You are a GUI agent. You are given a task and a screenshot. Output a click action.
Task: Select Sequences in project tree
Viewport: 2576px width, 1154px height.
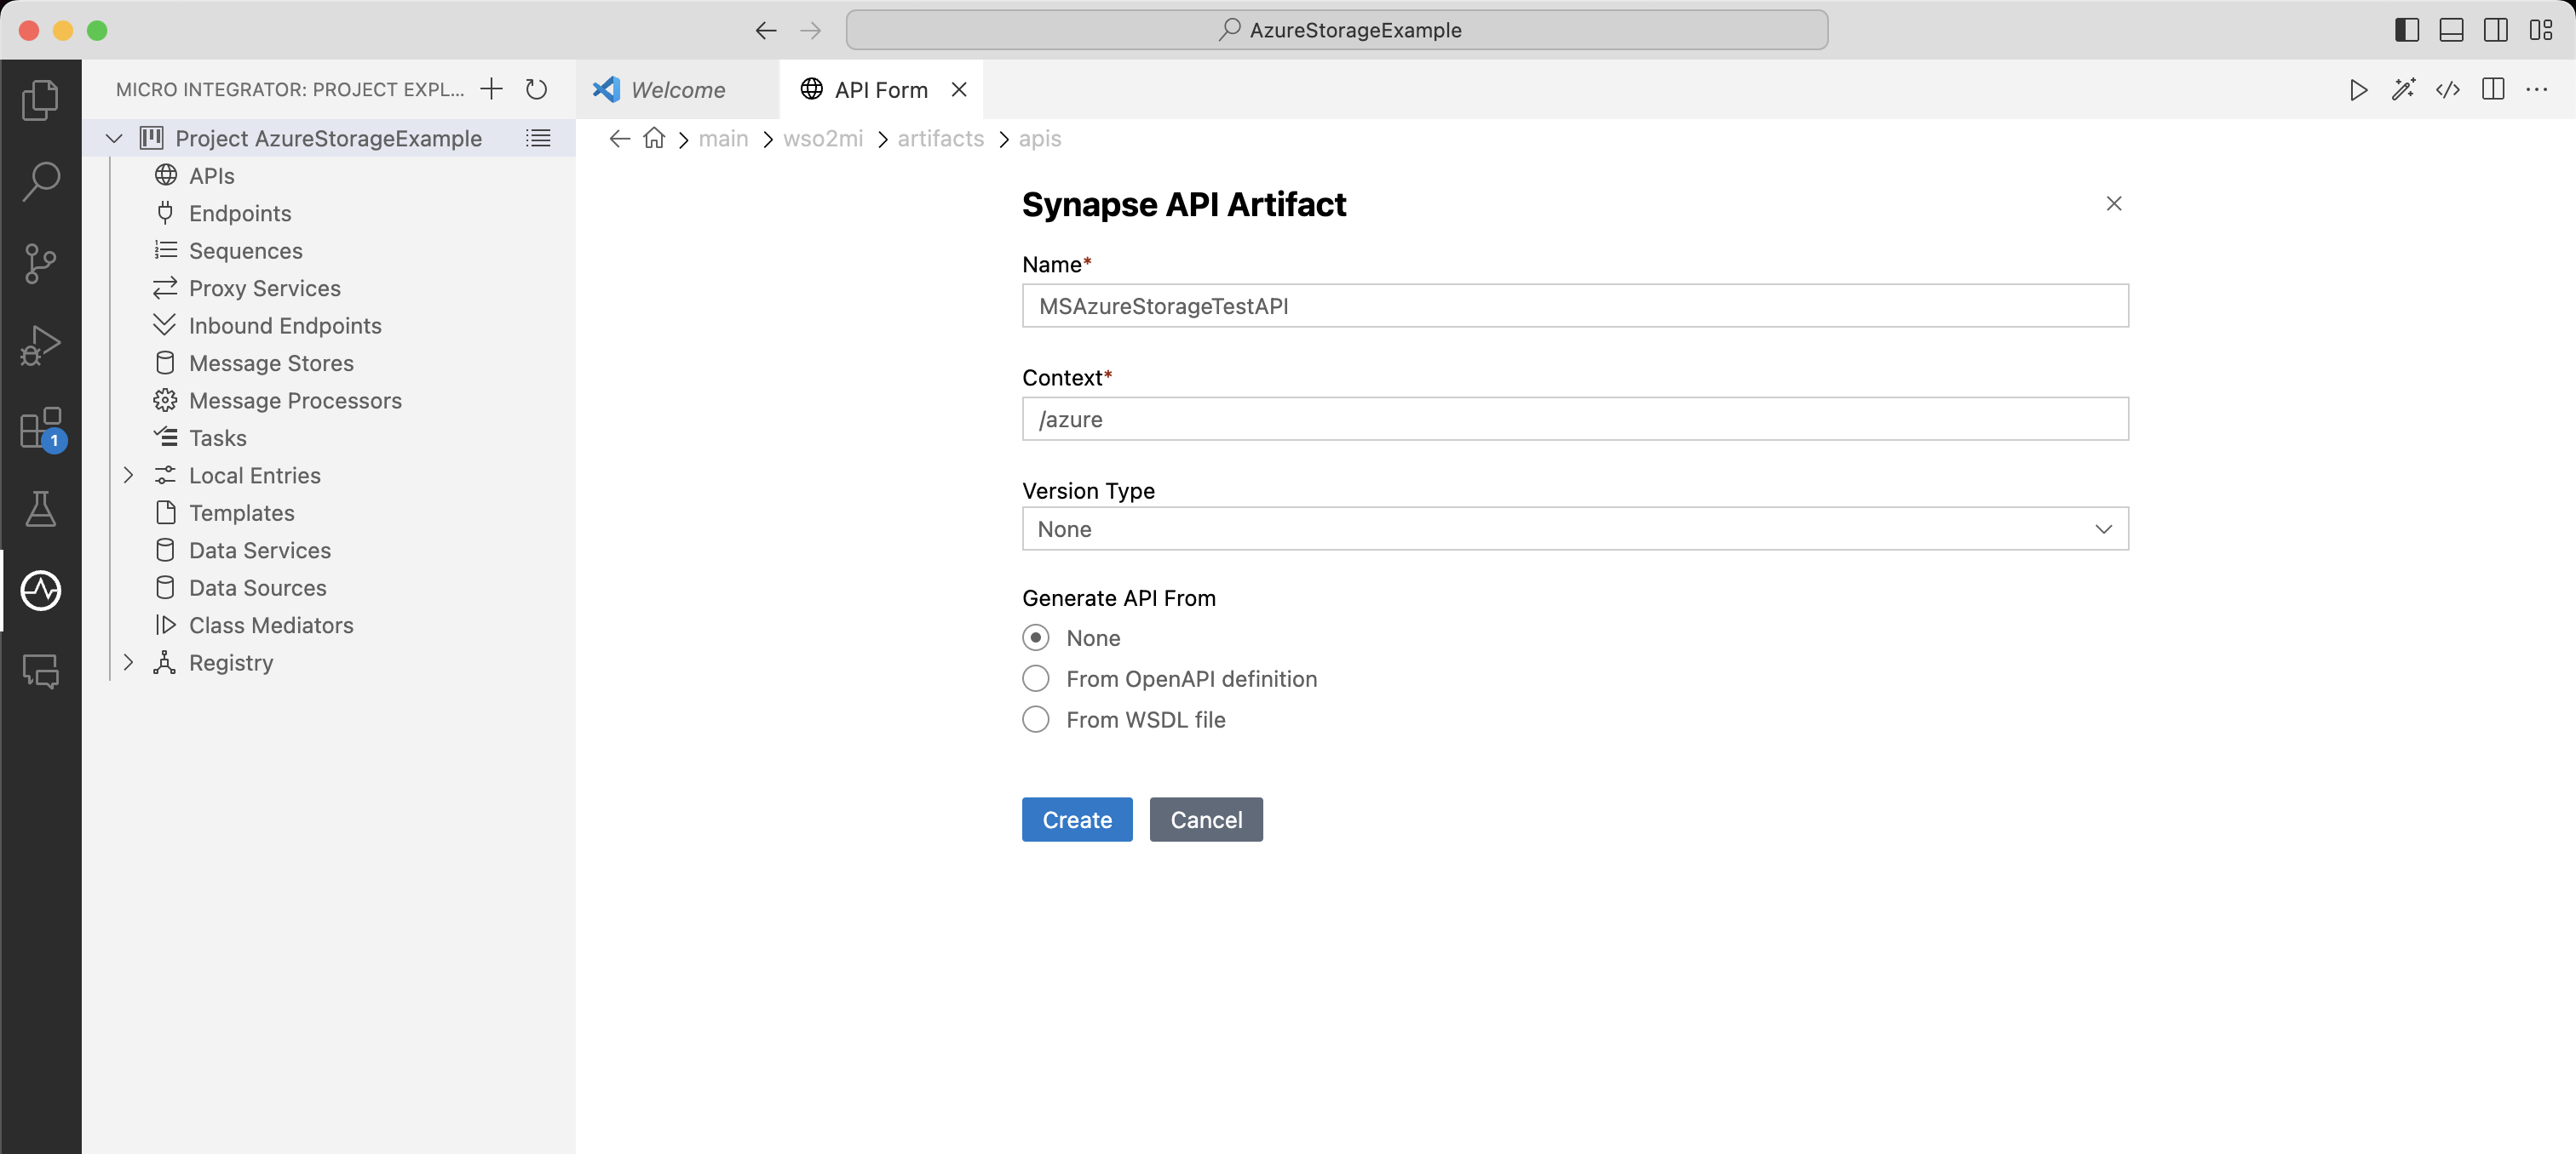coord(330,251)
